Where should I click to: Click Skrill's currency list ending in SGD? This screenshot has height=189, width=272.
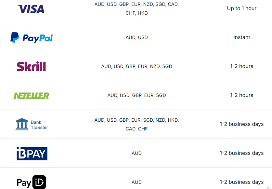pyautogui.click(x=136, y=66)
